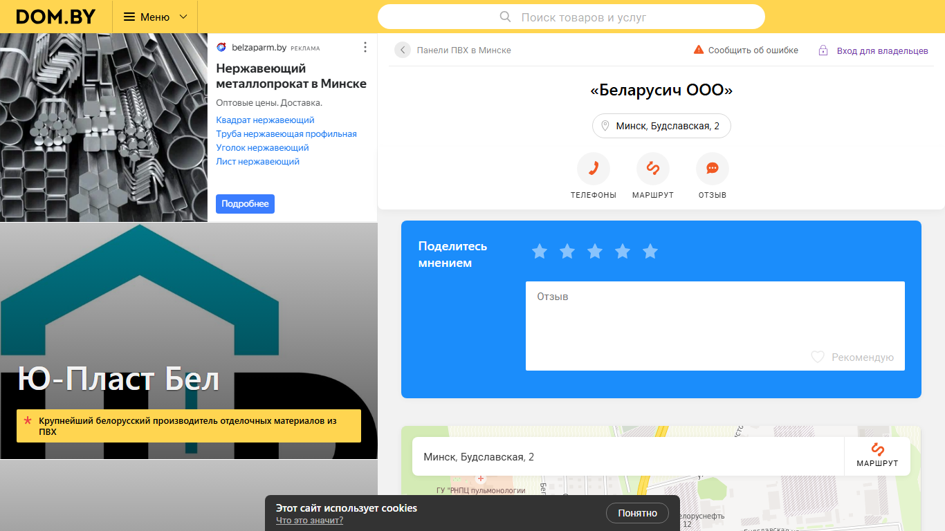Click the padlock owner login icon

823,50
